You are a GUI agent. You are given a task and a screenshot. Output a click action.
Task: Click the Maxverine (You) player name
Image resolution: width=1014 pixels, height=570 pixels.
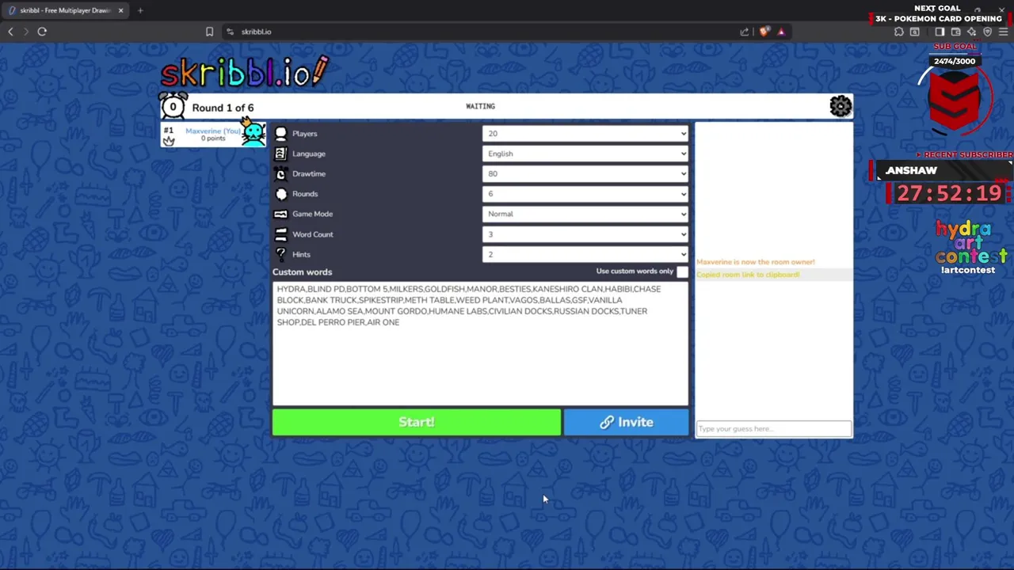point(213,131)
